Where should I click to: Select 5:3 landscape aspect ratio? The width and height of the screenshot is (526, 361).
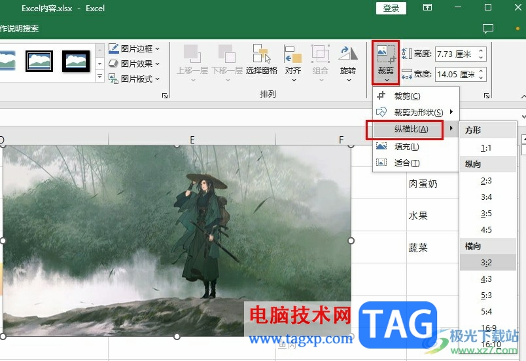click(x=488, y=295)
